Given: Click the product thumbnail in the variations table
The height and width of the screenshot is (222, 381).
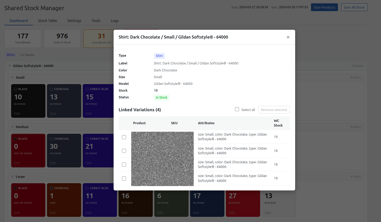Looking at the screenshot, I should pyautogui.click(x=162, y=159).
